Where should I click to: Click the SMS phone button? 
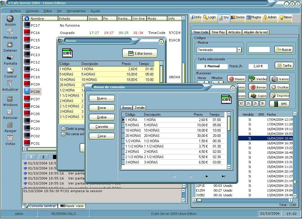pyautogui.click(x=280, y=104)
